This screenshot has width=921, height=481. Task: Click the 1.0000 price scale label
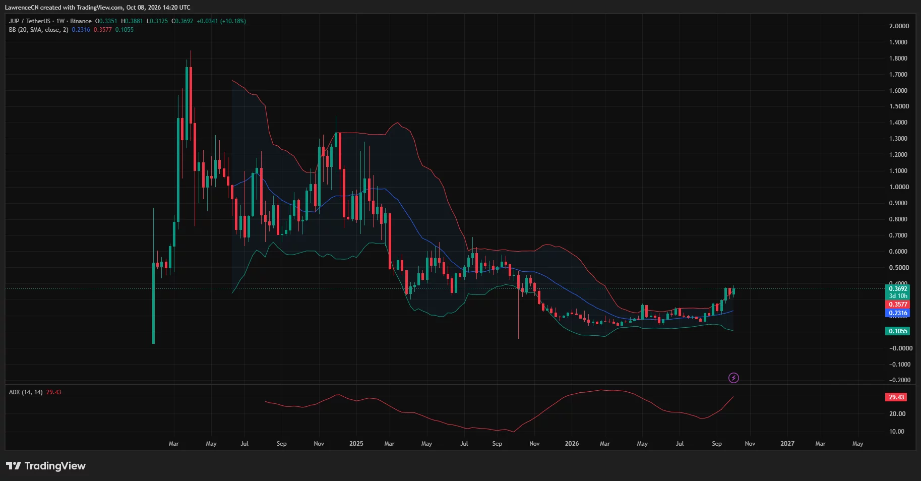(x=899, y=187)
